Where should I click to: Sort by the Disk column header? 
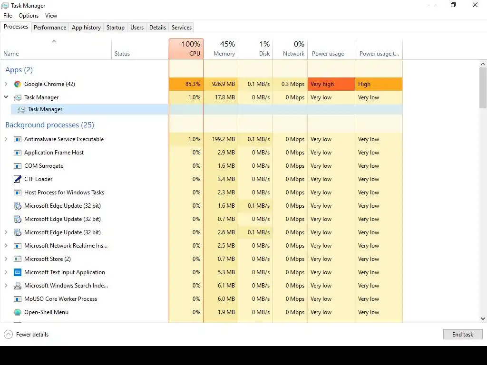point(255,49)
